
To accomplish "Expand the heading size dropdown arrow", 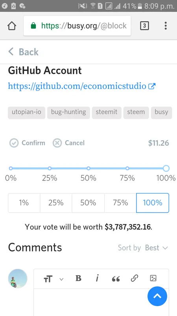I will coord(61,279).
